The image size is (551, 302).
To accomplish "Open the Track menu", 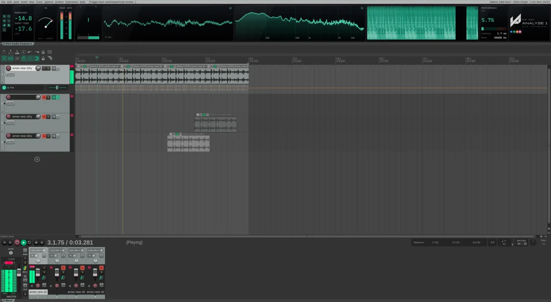I will (x=39, y=2).
